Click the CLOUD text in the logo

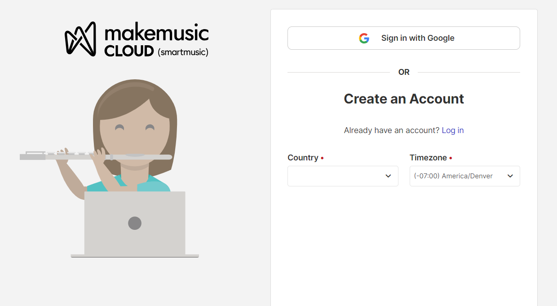point(129,51)
